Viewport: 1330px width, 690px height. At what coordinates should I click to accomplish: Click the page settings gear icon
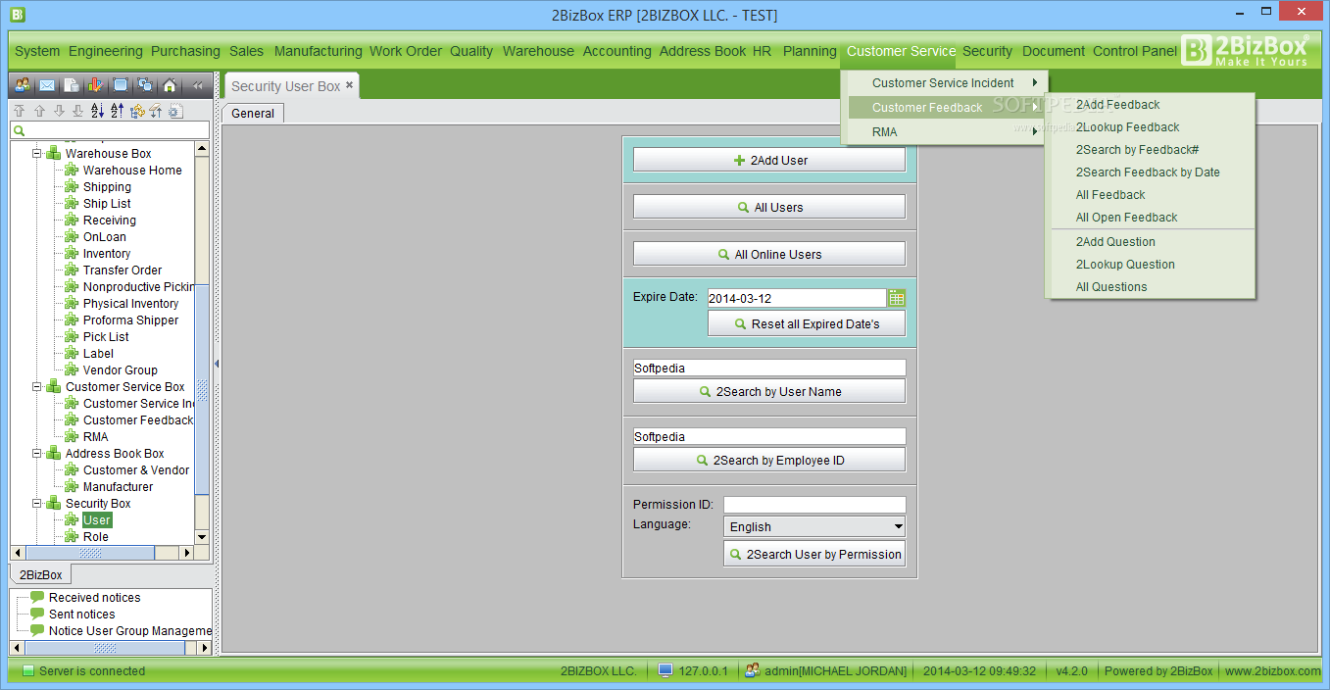tap(175, 111)
